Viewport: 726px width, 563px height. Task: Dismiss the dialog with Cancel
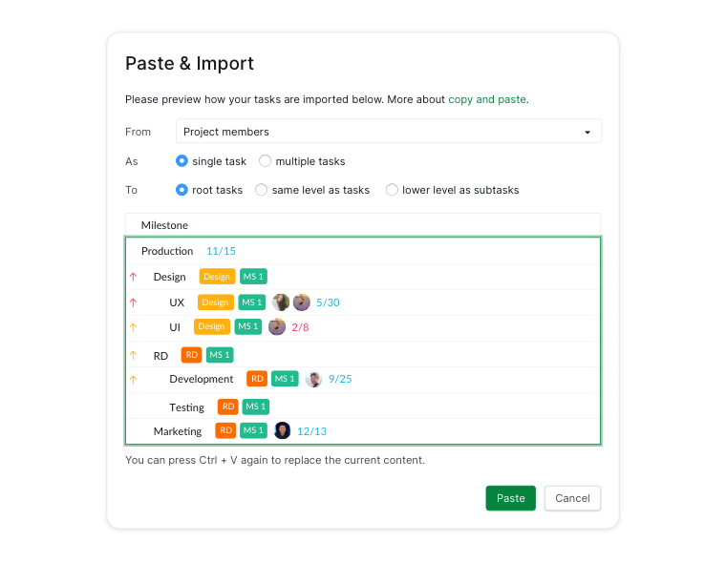[x=573, y=498]
